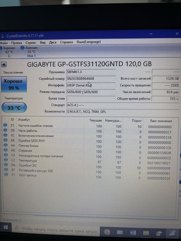Click the power-on count value 824 раз
This screenshot has width=181, height=241.
[165, 92]
